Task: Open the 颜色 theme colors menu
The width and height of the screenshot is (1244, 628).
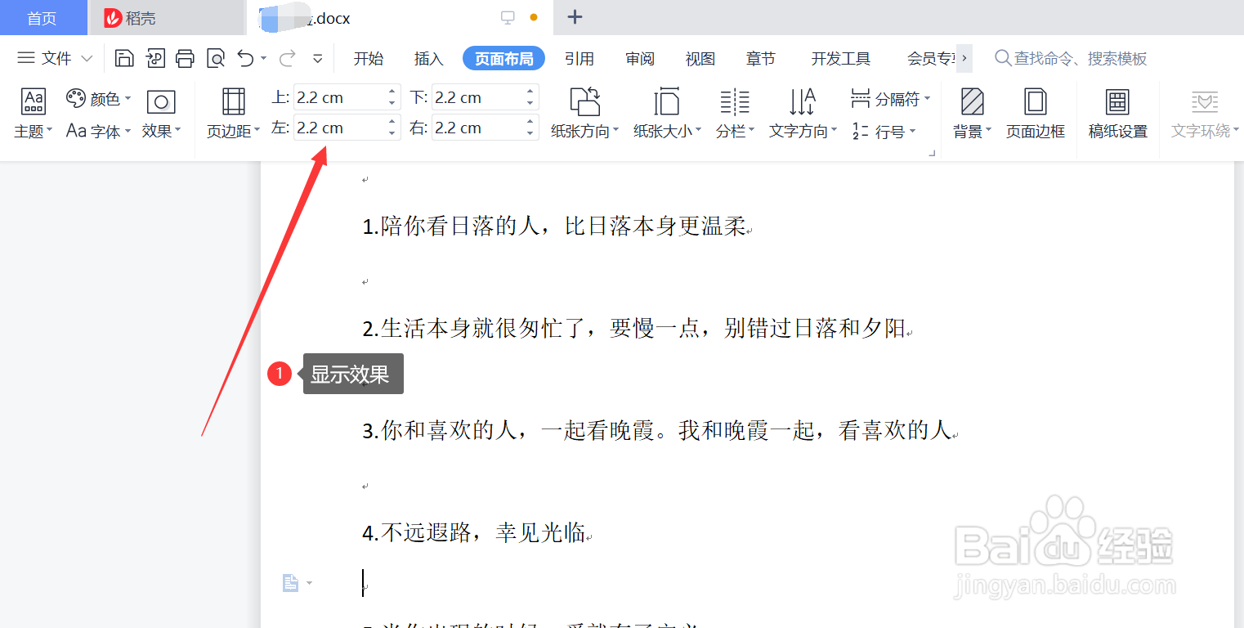Action: coord(99,99)
